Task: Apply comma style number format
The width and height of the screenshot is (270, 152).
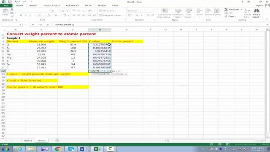Action: (142, 15)
